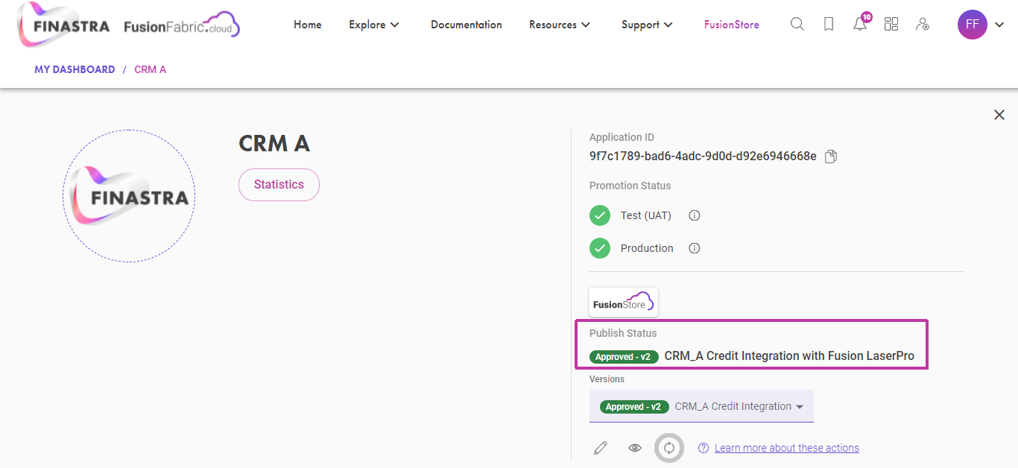Image resolution: width=1018 pixels, height=468 pixels.
Task: Click info icon beside Production
Action: click(695, 248)
